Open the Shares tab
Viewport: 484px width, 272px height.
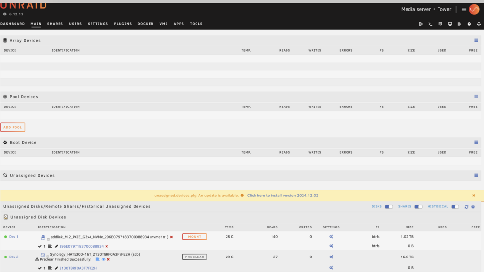(55, 24)
